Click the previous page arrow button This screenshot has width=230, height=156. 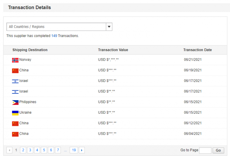click(9, 150)
